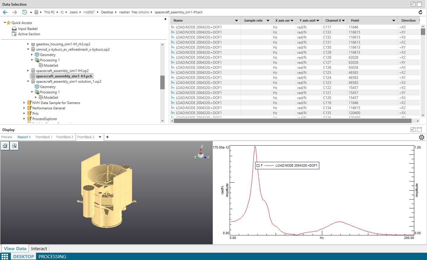Open the FrontBack 3 tab dropdown arrow
This screenshot has height=260, width=427.
tap(100, 137)
